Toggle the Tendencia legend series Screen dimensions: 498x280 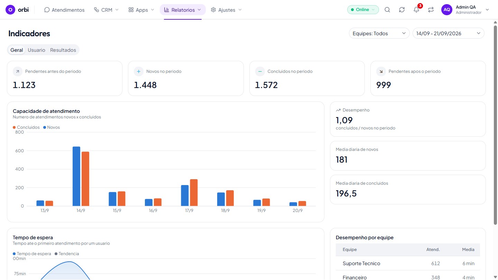[67, 254]
